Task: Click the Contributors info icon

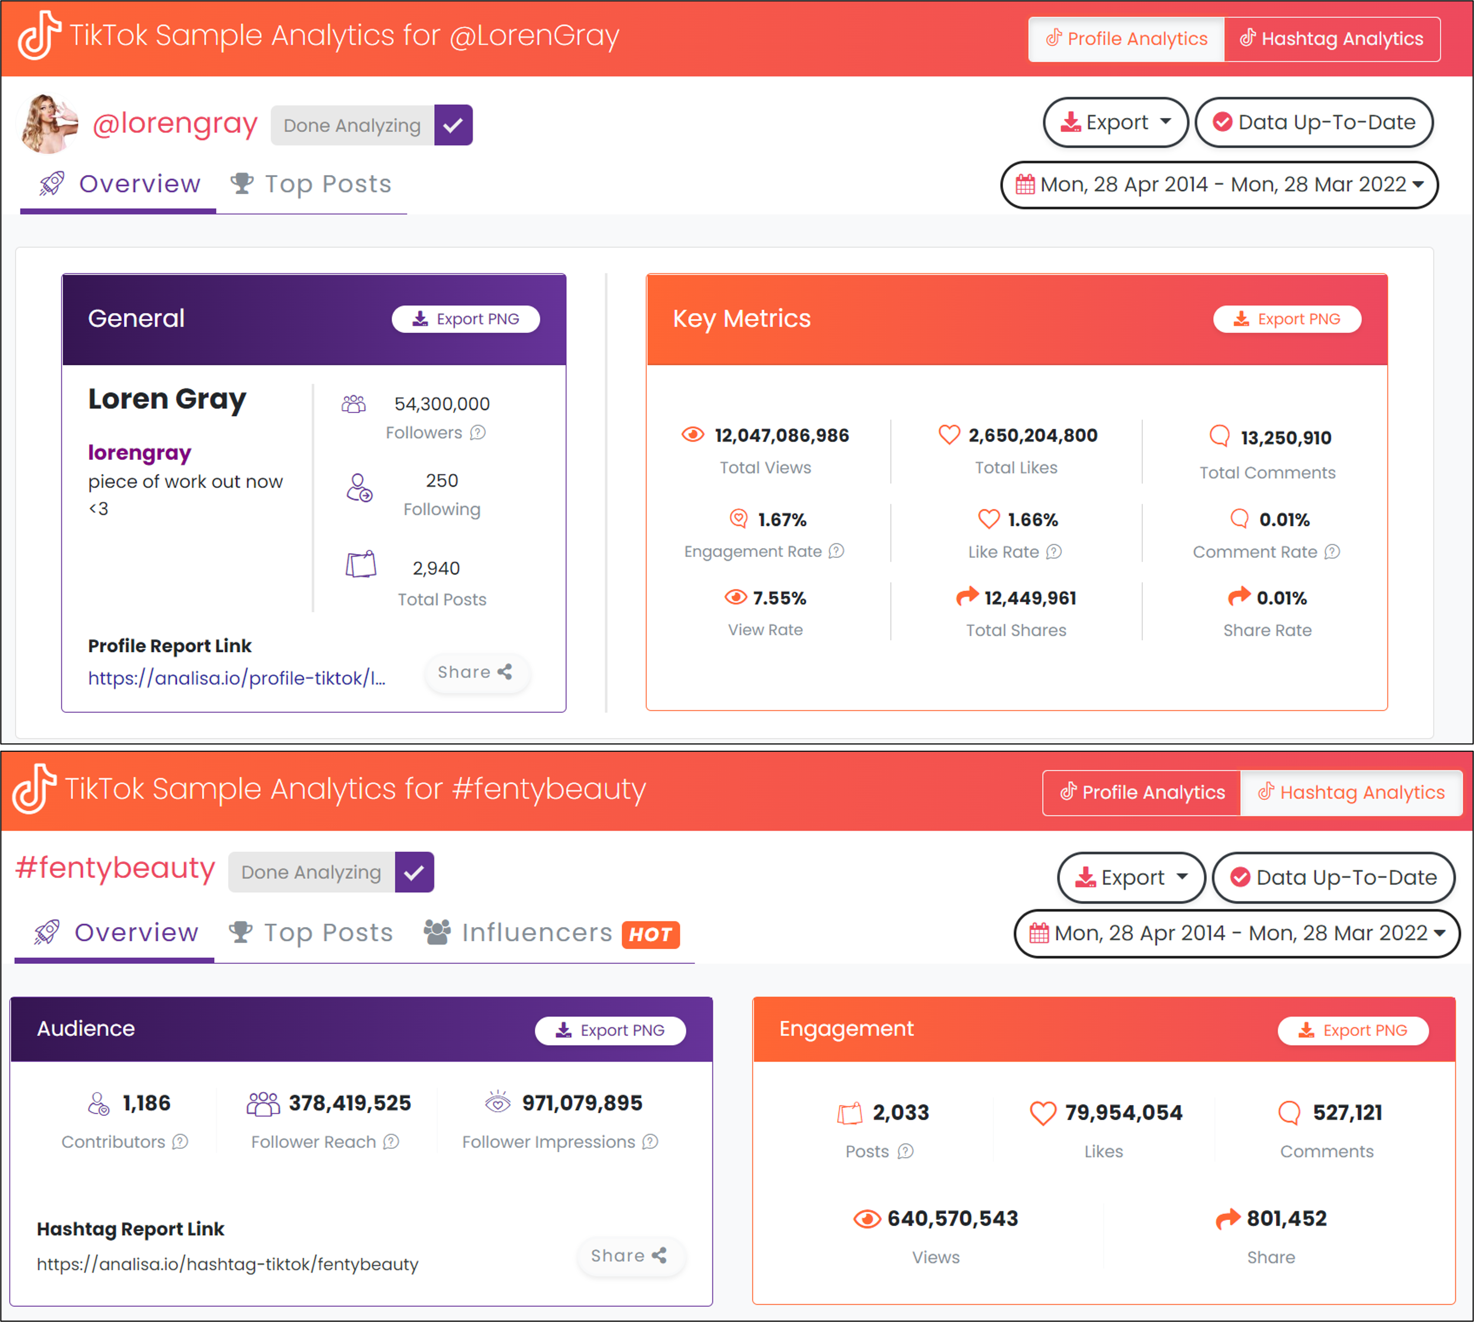Action: (180, 1142)
